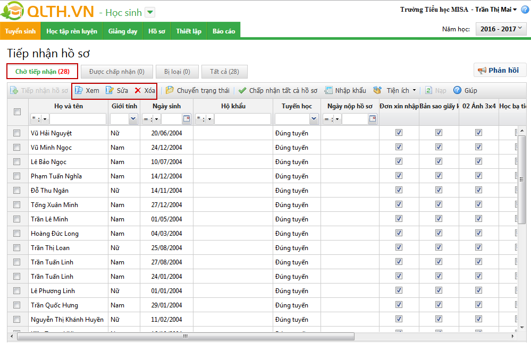
Task: Click the Phản hồi feedback button
Action: (x=500, y=70)
